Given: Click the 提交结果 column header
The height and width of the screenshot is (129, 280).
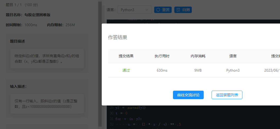Looking at the screenshot, I should 126,56.
